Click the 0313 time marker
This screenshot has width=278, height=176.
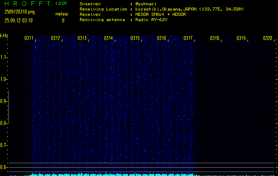tap(82, 38)
